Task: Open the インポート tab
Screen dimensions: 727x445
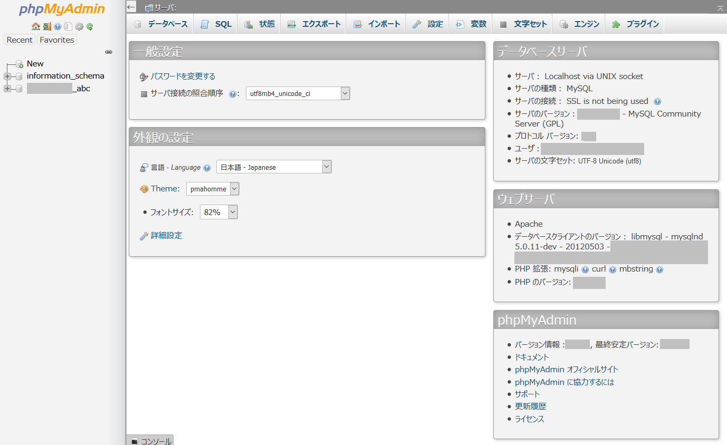Action: coord(377,24)
